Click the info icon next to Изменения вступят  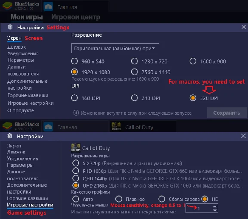pos(76,113)
